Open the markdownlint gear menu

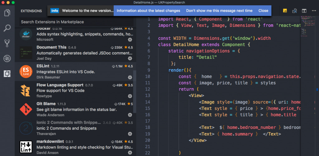[130, 152]
